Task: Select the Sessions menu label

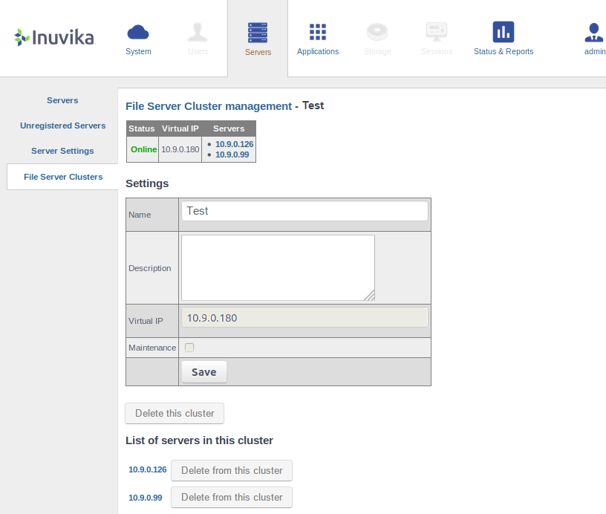Action: pos(437,51)
